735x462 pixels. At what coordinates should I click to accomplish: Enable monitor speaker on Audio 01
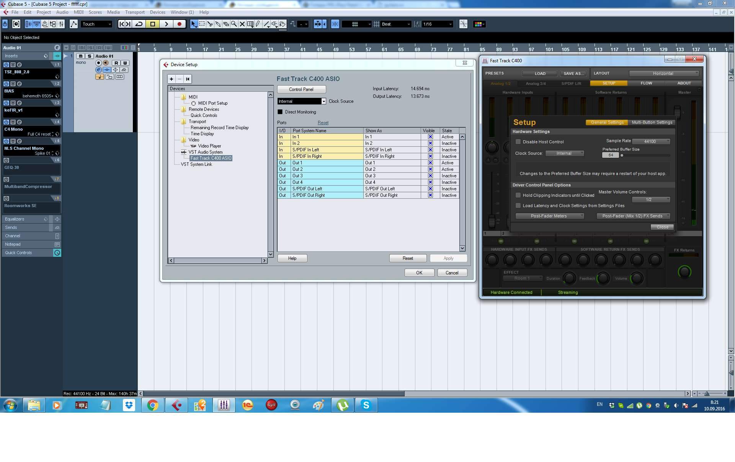106,63
